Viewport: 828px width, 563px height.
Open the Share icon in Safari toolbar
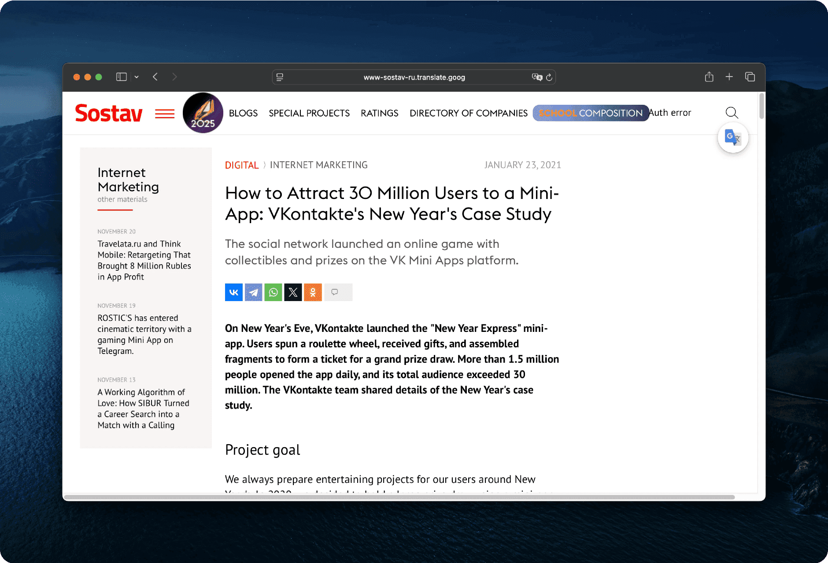(x=709, y=77)
